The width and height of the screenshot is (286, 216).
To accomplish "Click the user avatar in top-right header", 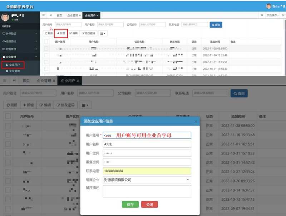I will [x=269, y=6].
